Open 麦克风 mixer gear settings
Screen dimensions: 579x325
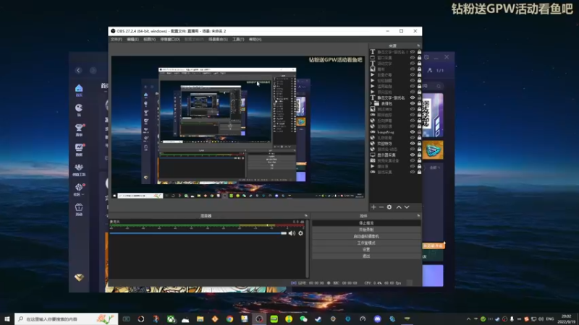[300, 233]
